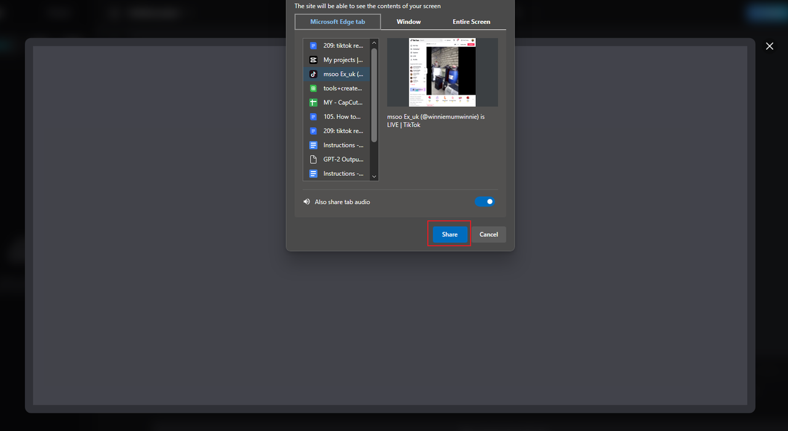Switch to the Entire Screen tab
This screenshot has height=431, width=788.
472,22
